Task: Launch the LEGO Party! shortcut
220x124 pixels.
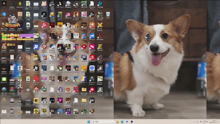Action: click(52, 14)
